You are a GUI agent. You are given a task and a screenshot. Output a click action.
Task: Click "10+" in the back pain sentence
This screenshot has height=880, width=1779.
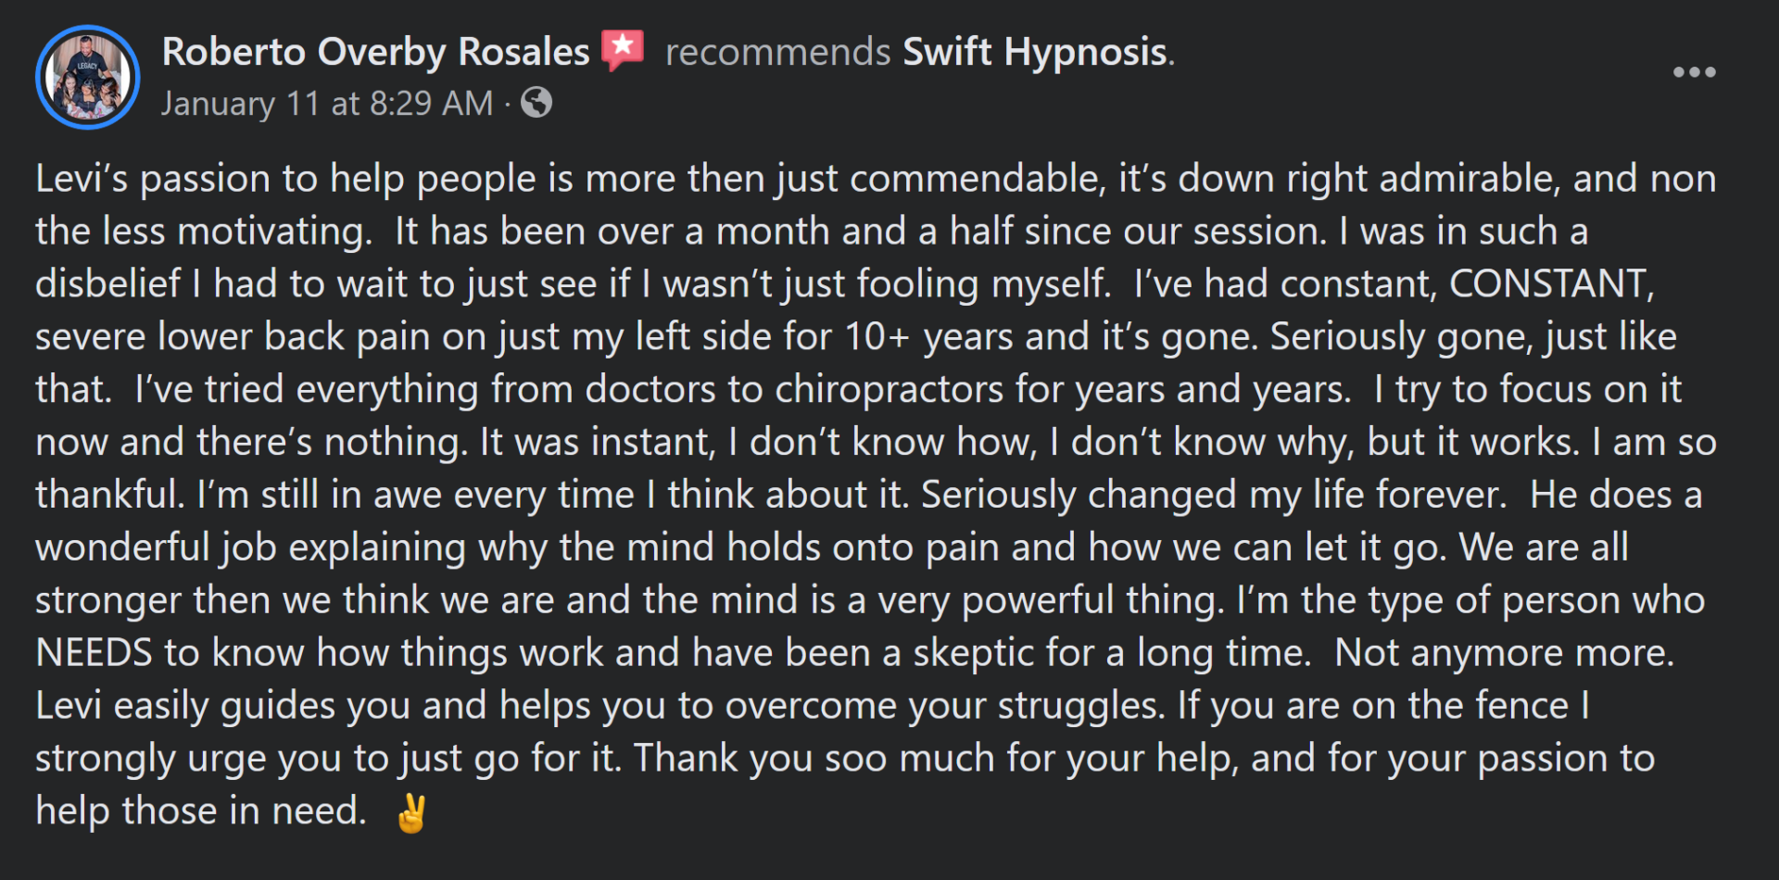click(877, 337)
